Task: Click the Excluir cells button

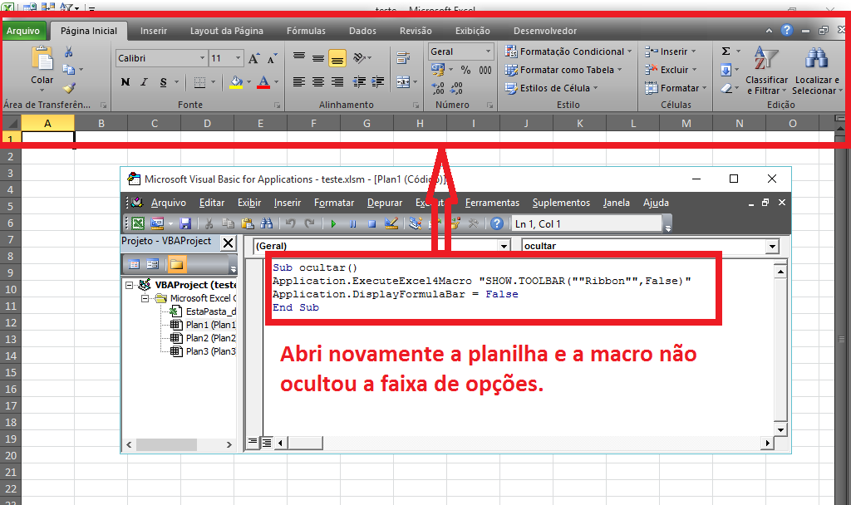Action: point(671,70)
